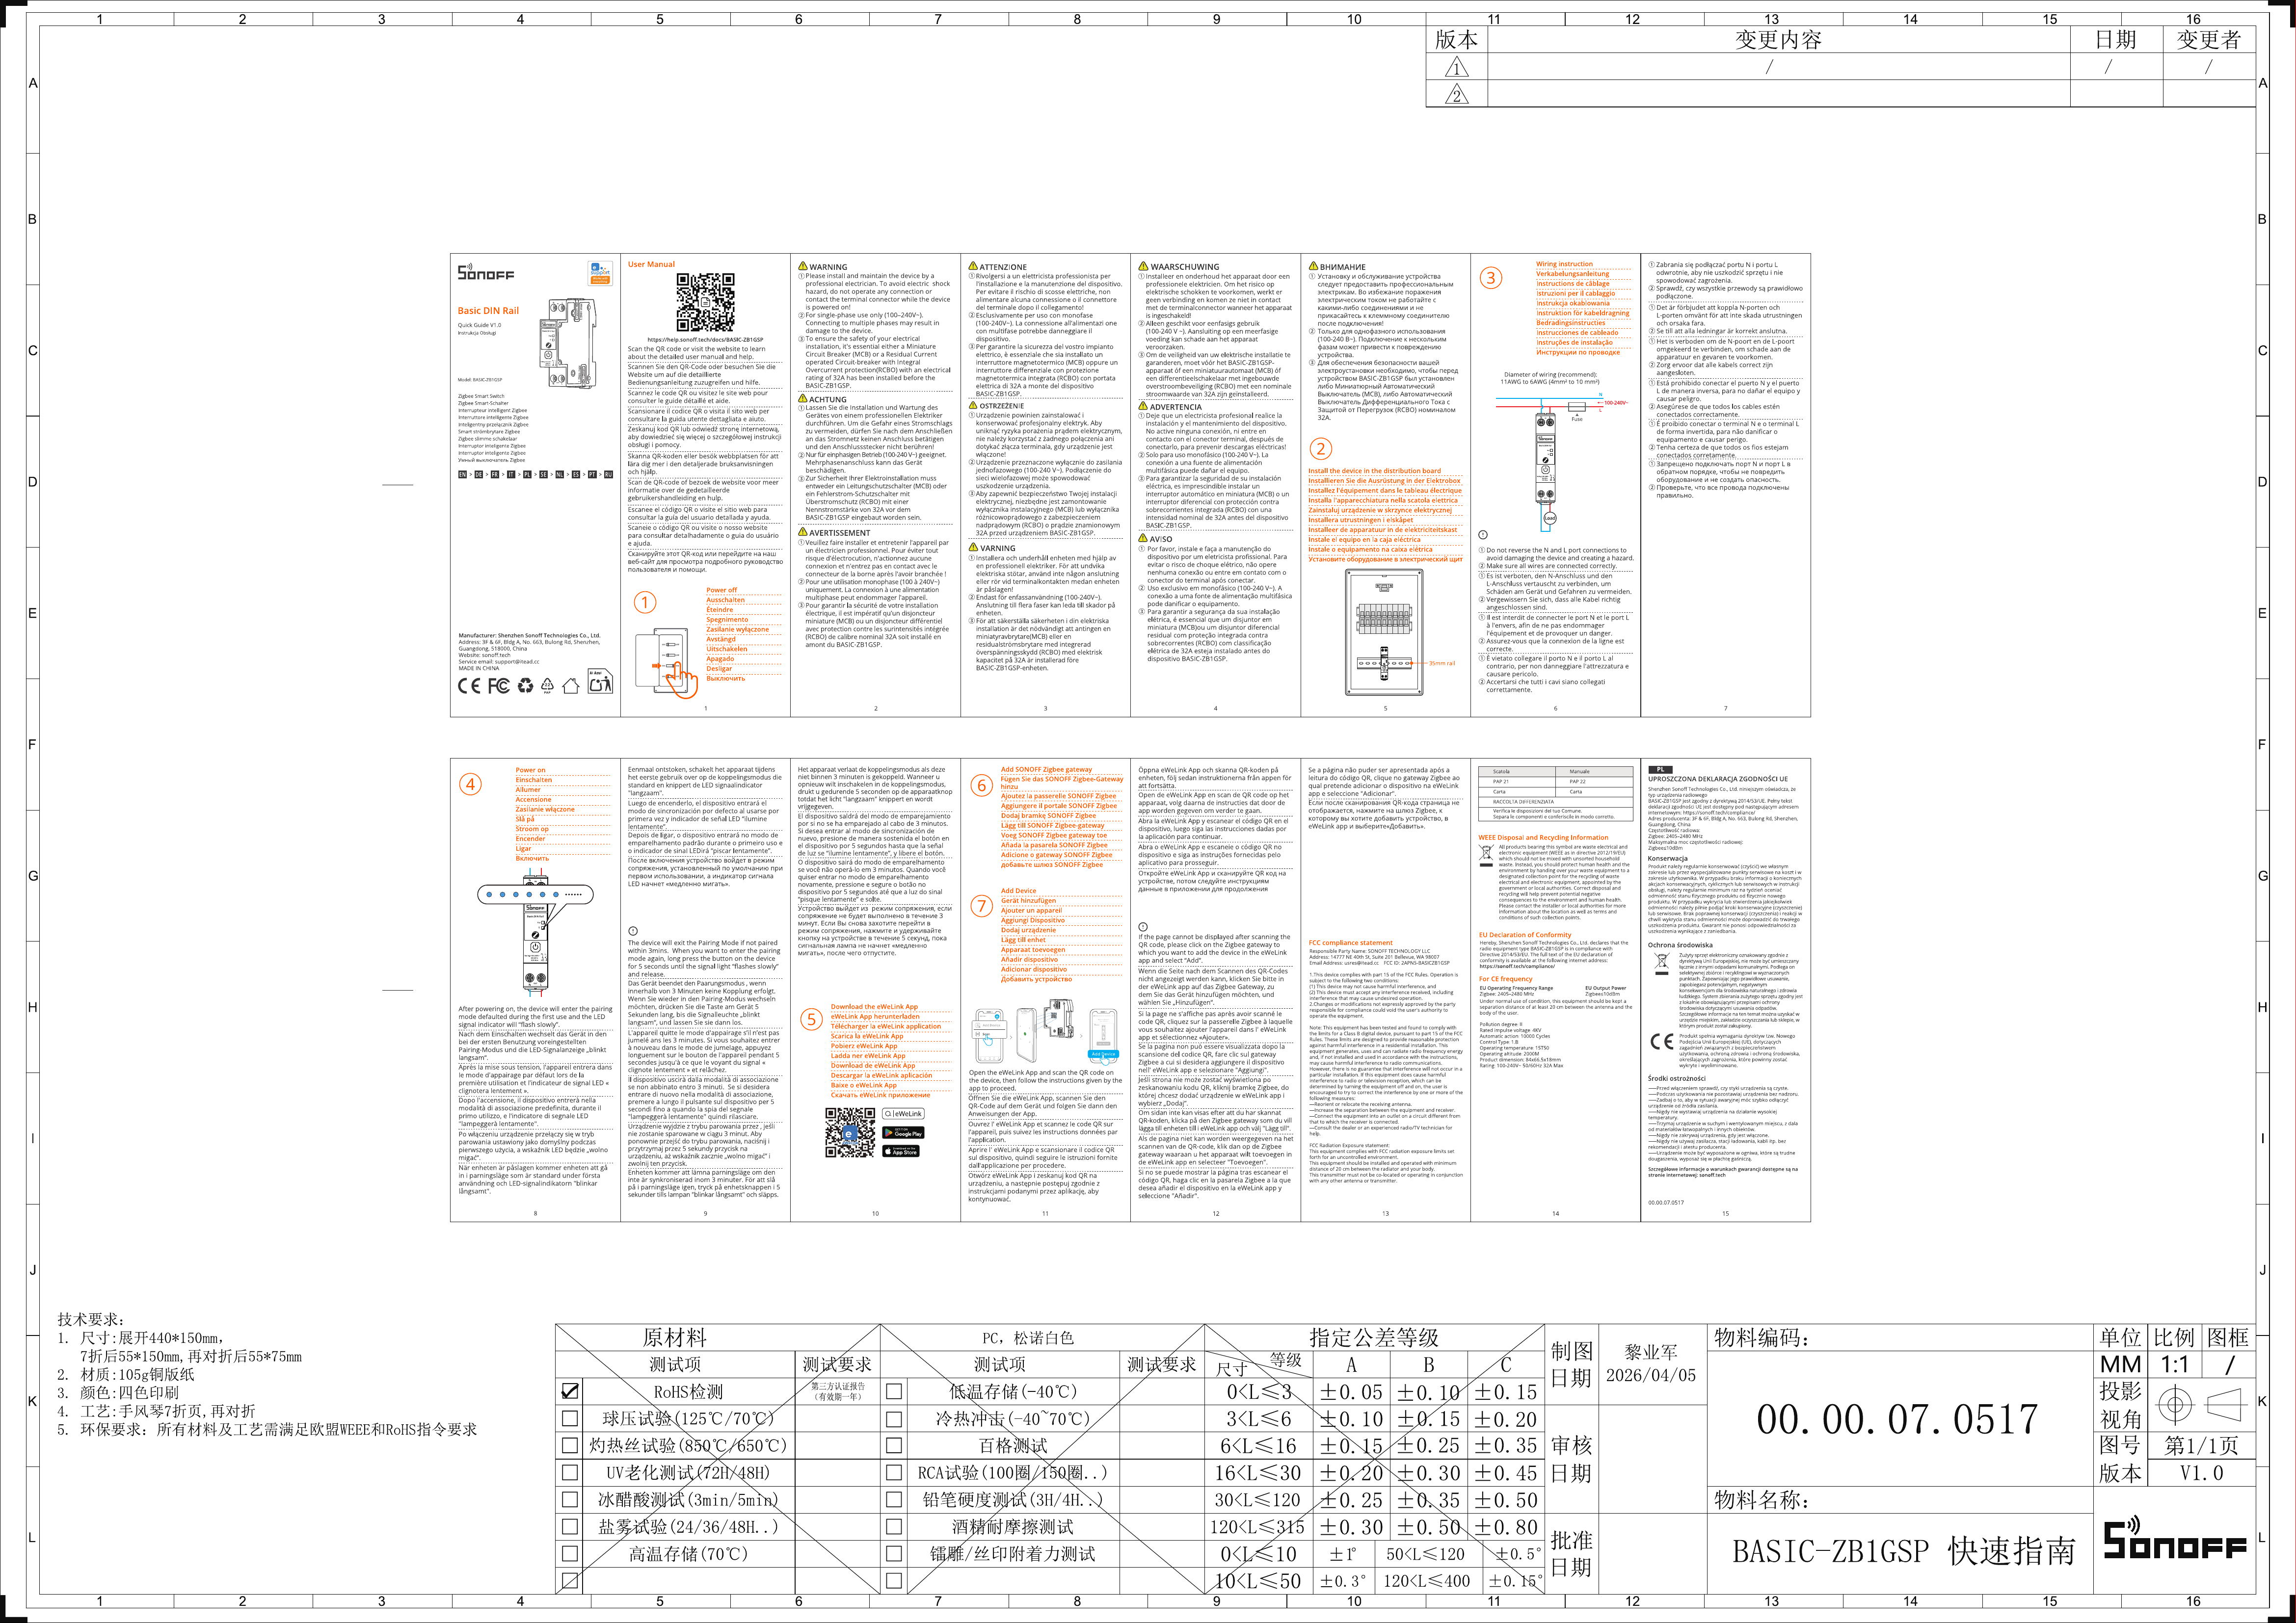Click the 'EU Declaration of Conformity' heading
2296x1623 pixels.
click(1525, 936)
